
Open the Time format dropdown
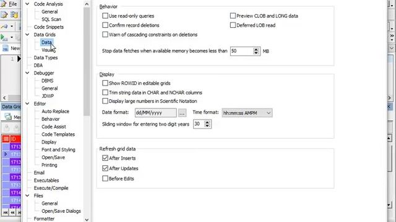[247, 113]
